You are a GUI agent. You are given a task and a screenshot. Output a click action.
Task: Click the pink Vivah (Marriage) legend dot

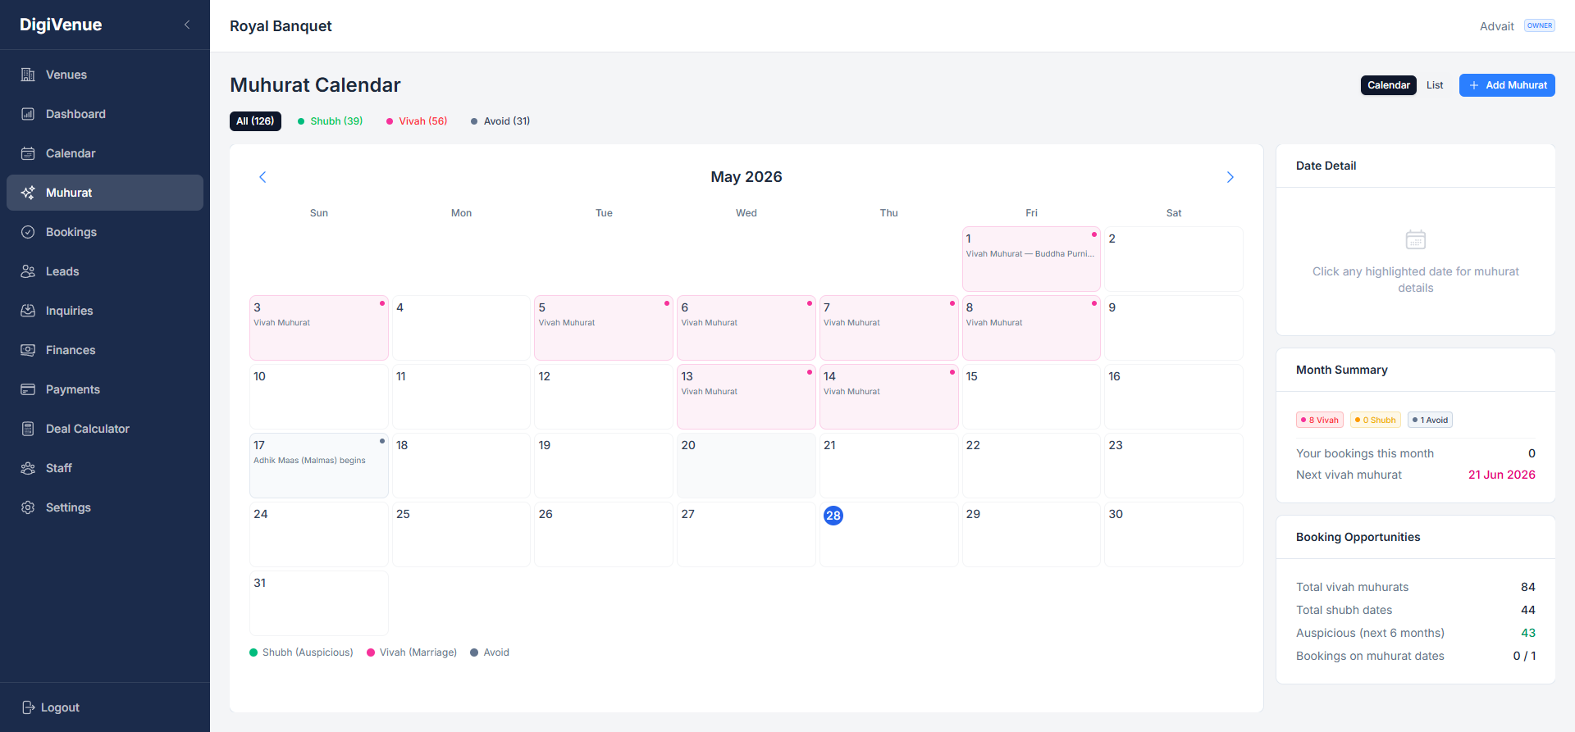coord(371,652)
